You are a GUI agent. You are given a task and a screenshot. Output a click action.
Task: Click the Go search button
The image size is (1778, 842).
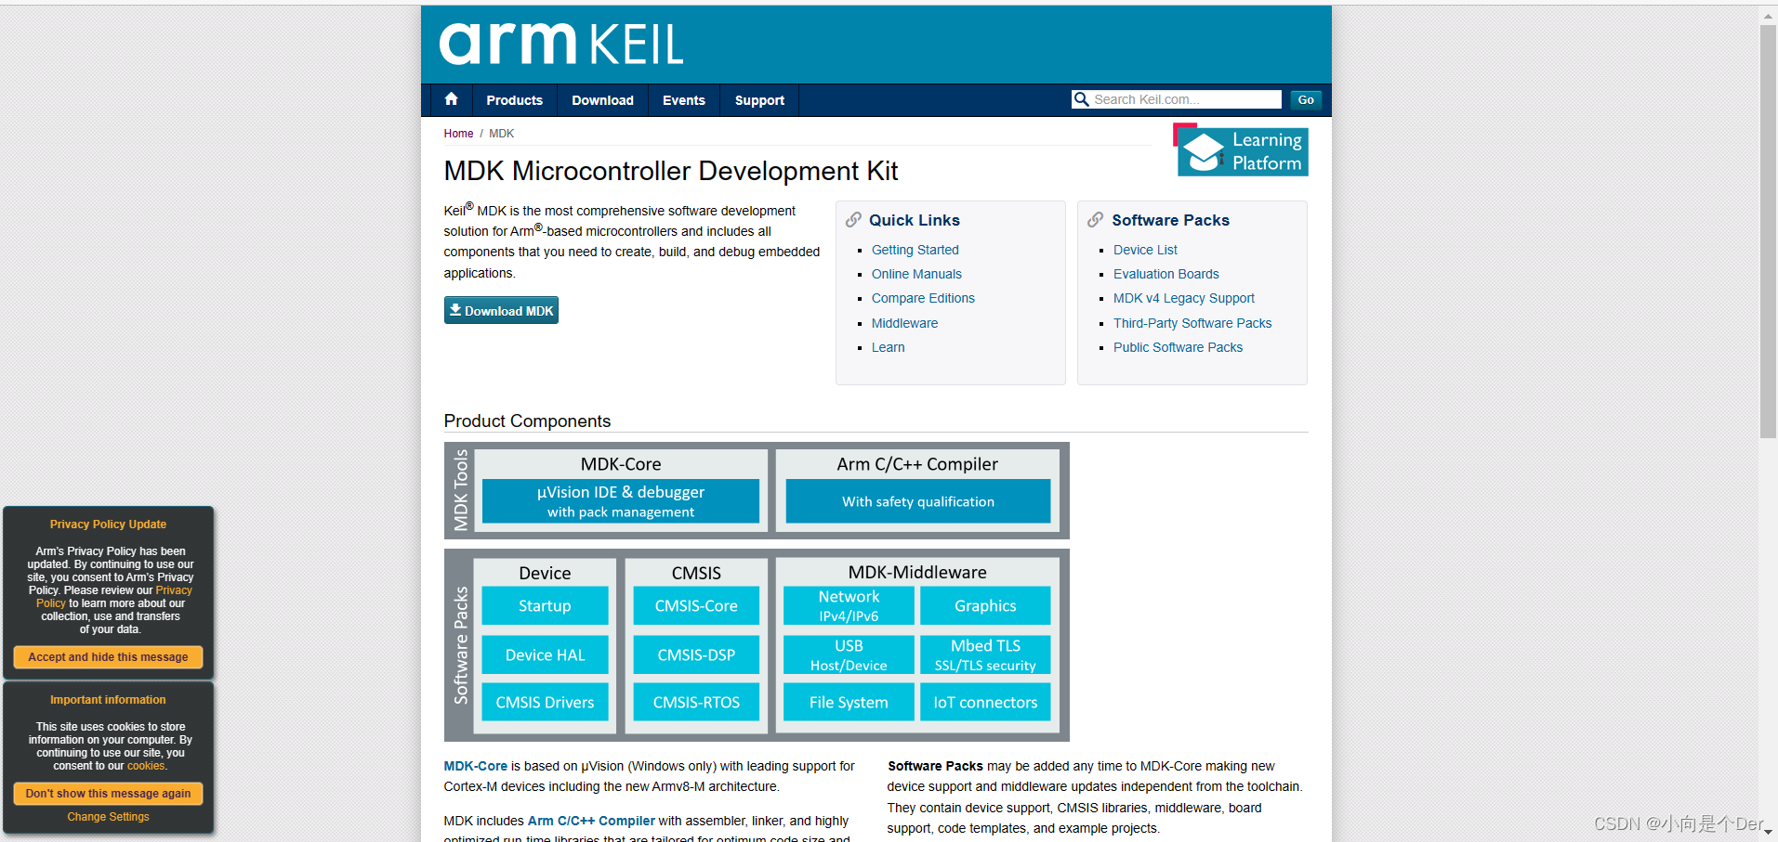pyautogui.click(x=1306, y=99)
